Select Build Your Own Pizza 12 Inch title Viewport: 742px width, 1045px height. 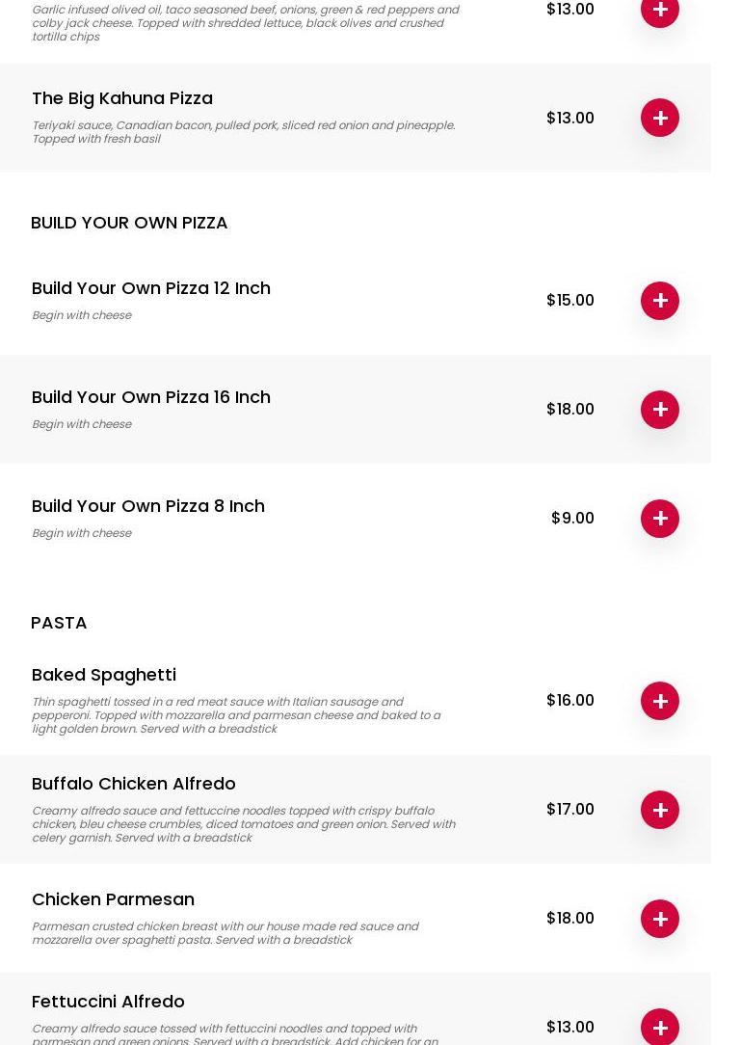tap(151, 288)
